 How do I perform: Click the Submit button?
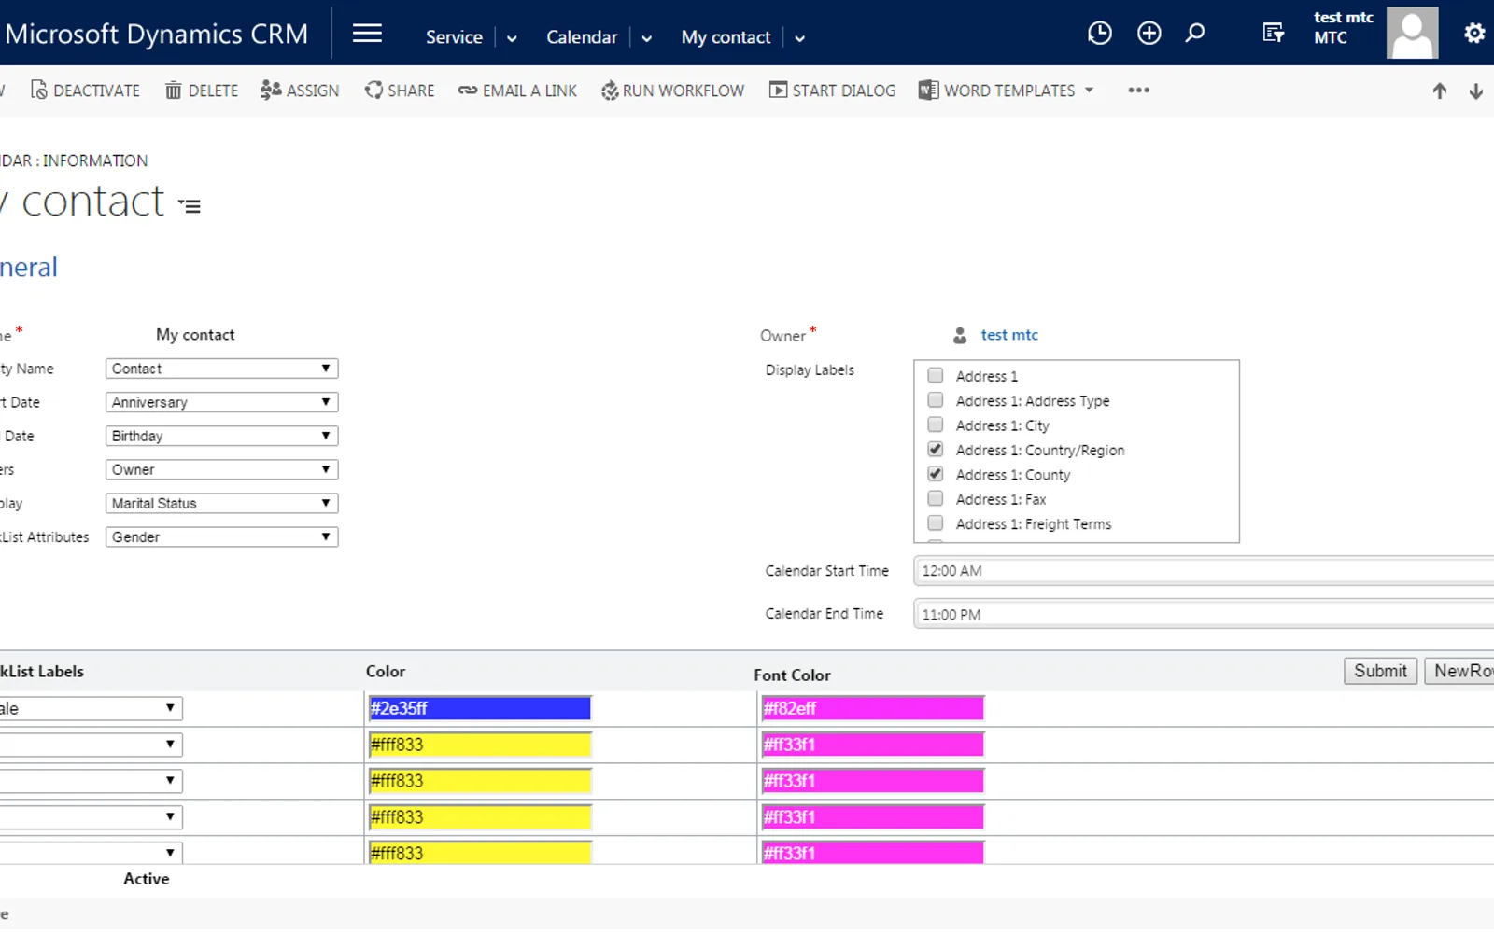click(x=1380, y=671)
